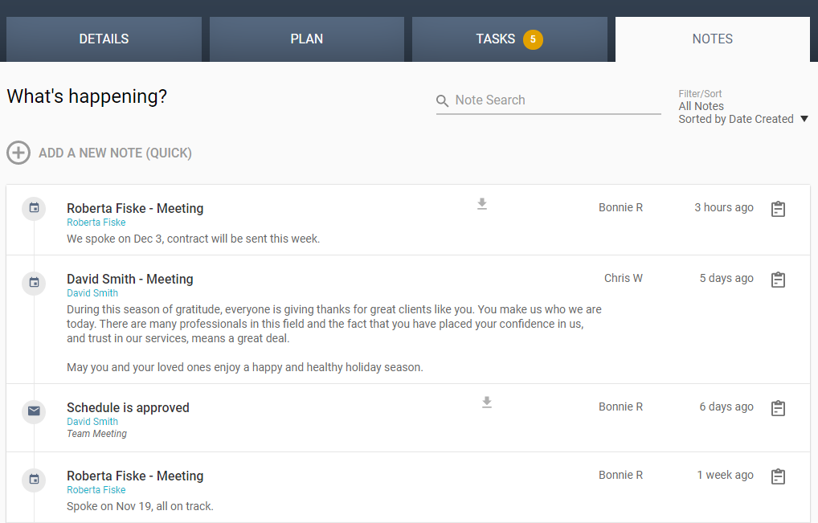Download the attachment on Roberta Fiske's meeting note
The height and width of the screenshot is (523, 818).
[482, 204]
